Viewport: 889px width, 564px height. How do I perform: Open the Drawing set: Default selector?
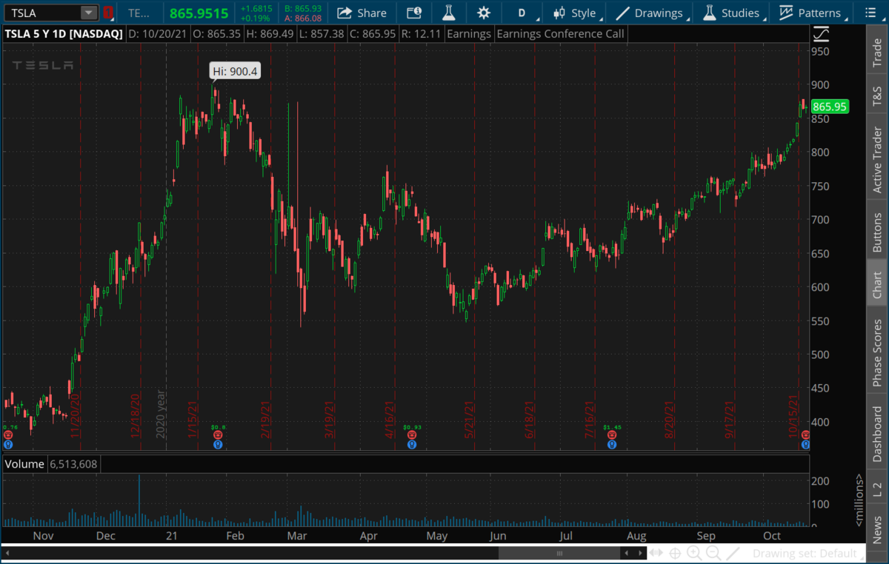coord(809,553)
